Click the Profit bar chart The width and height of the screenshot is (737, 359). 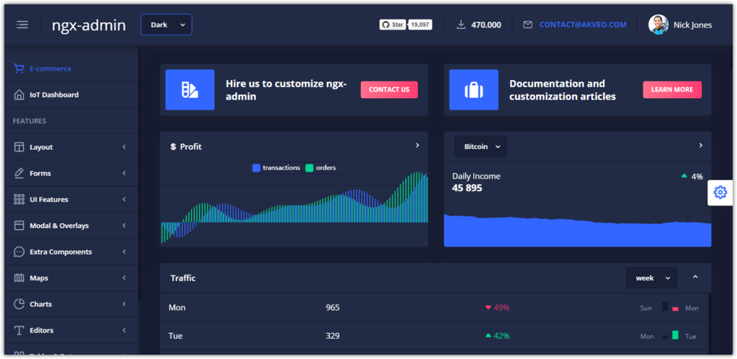pos(294,207)
